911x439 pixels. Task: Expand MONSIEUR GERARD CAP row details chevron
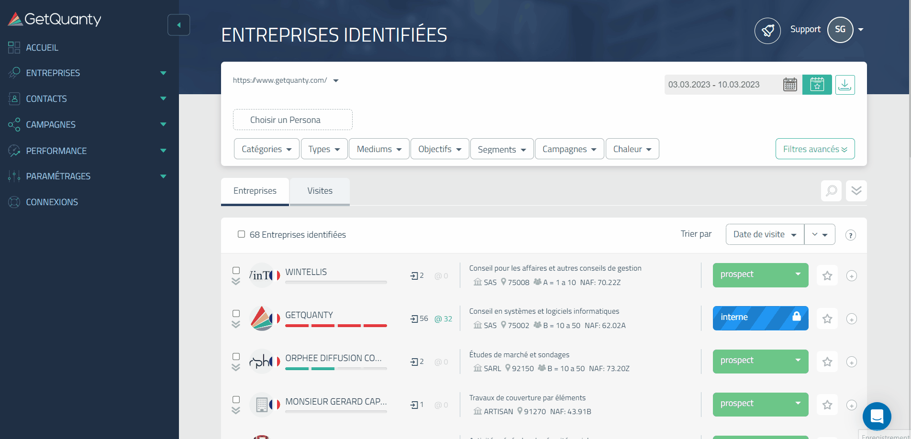[x=236, y=410]
